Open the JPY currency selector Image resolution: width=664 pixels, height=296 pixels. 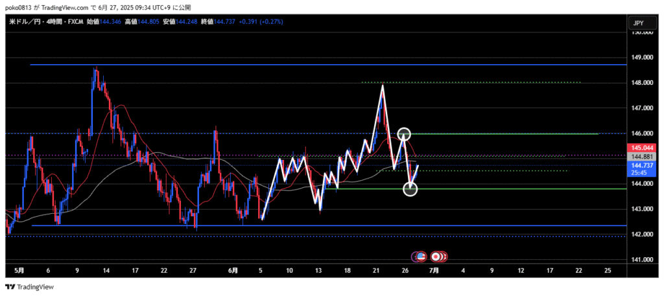coord(638,23)
